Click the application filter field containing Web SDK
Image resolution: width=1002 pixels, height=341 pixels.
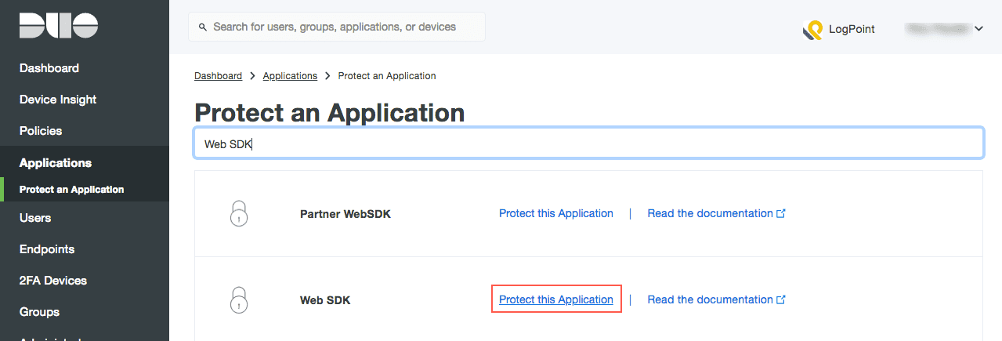588,144
